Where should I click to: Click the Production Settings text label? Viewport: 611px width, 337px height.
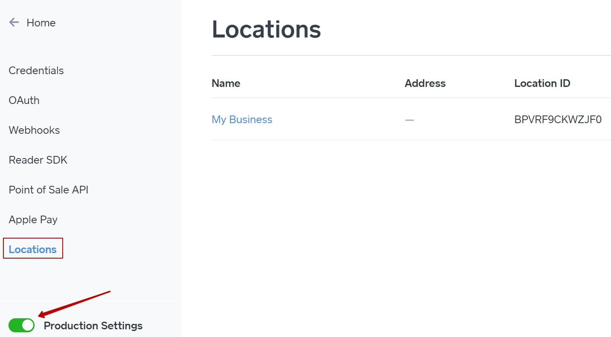(x=93, y=326)
